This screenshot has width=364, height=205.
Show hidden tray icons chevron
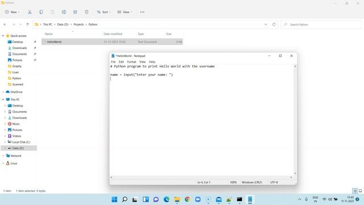(300, 199)
